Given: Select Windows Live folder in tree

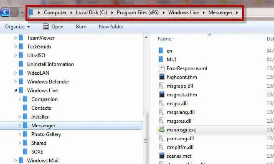Looking at the screenshot, I should [42, 91].
